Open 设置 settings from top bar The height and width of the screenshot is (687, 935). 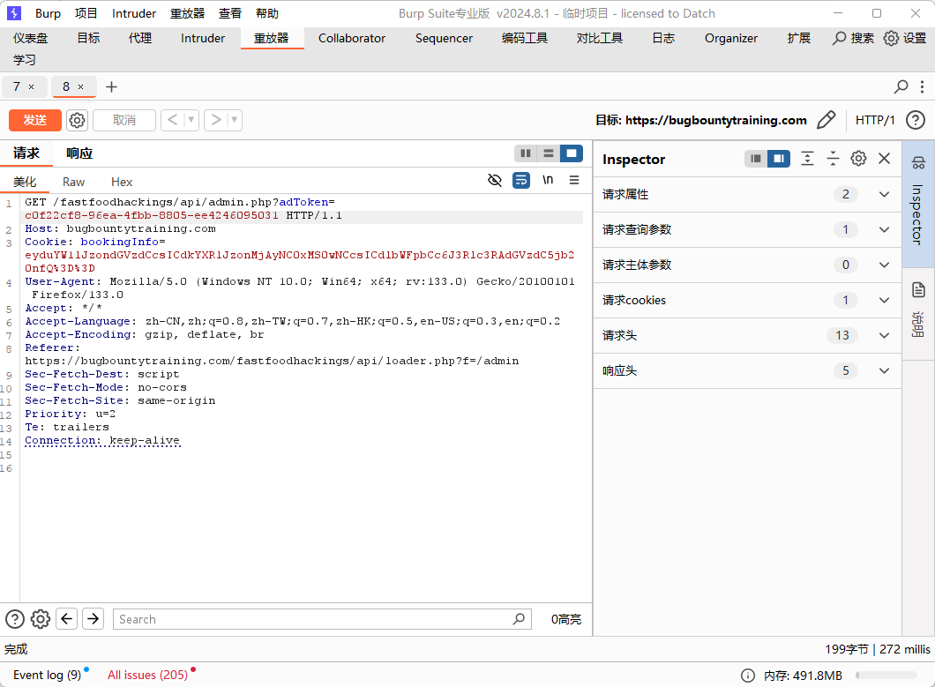coord(905,38)
